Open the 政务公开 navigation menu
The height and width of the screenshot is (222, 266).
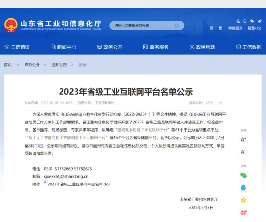(110, 47)
